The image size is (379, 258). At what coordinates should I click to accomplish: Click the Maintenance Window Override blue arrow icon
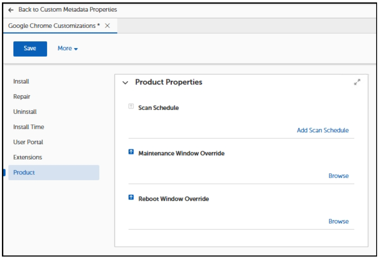pos(131,153)
